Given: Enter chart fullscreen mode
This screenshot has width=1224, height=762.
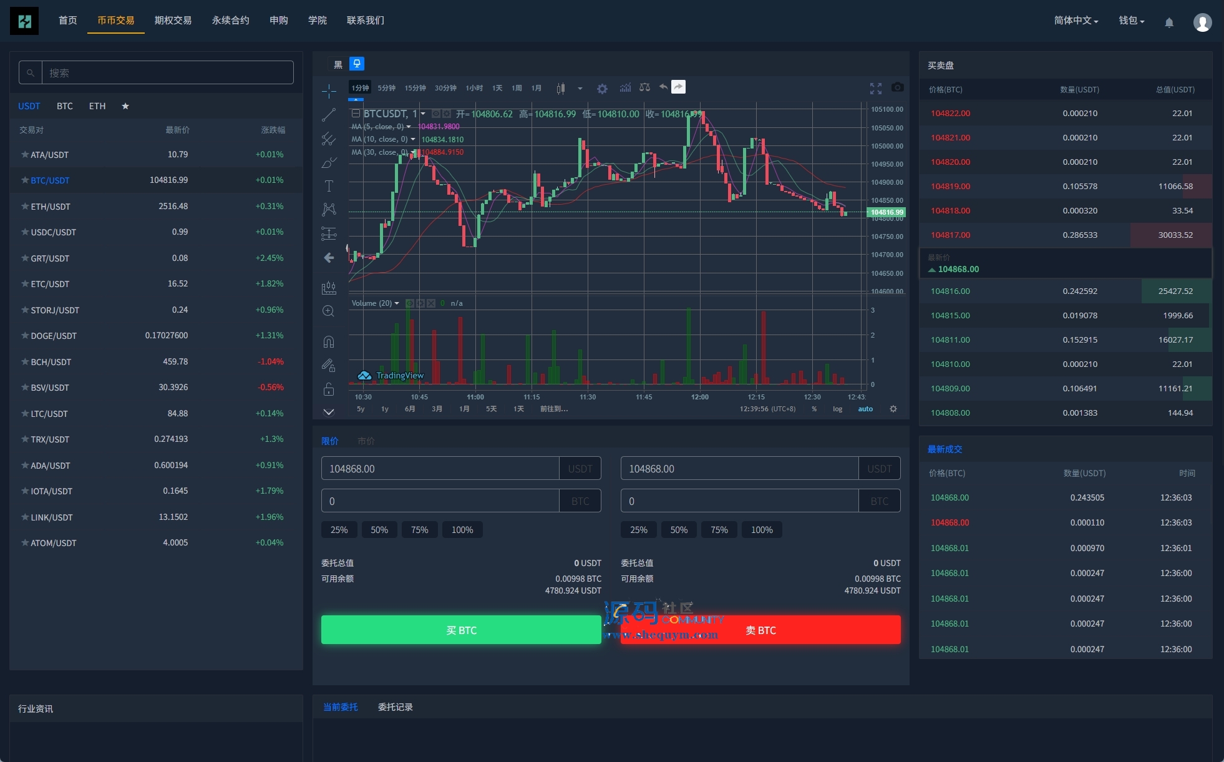Looking at the screenshot, I should (x=876, y=88).
